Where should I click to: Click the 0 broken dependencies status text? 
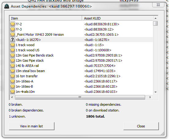tap(26, 110)
